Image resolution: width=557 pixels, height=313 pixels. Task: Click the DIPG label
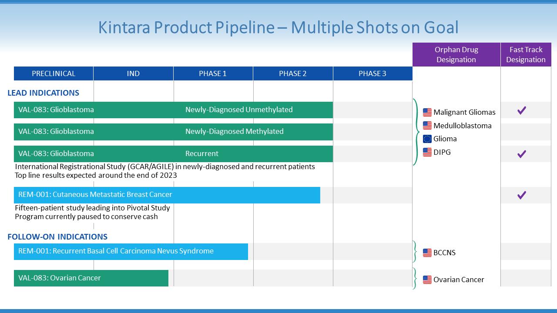442,152
